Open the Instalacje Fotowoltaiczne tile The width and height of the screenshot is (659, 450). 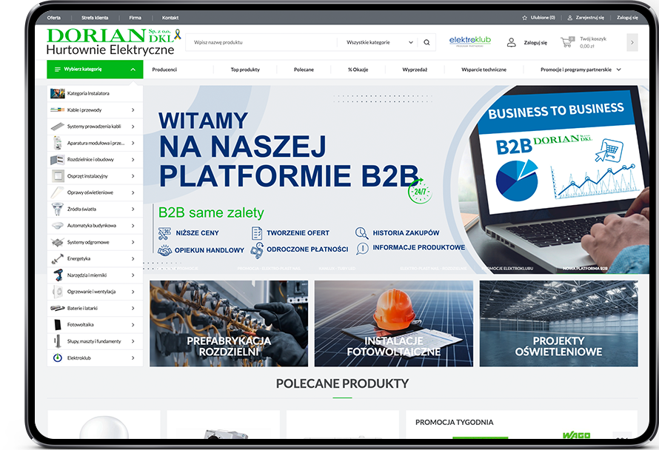pos(393,323)
